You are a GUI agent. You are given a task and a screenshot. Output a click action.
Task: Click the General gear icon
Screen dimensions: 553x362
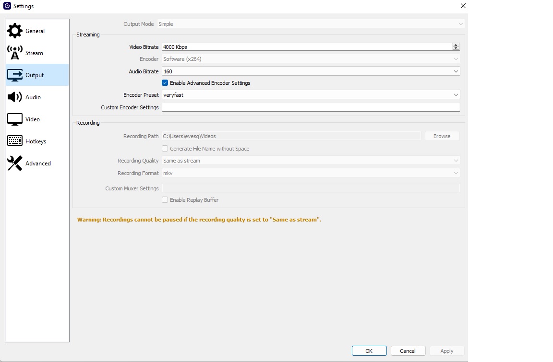pyautogui.click(x=15, y=31)
